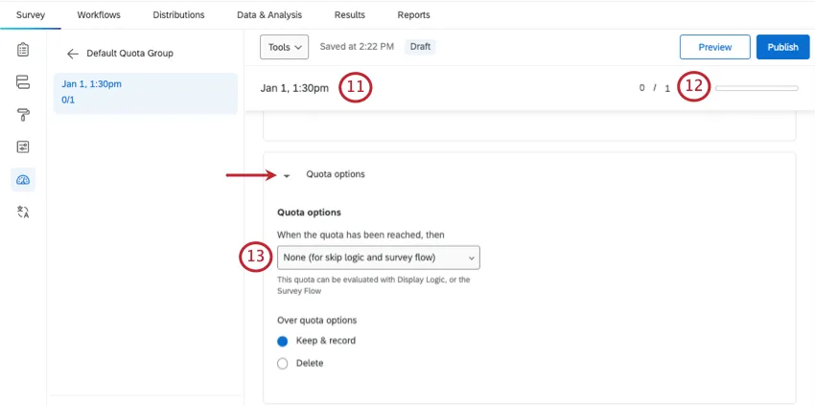
Task: Select the Quotas gauge icon
Action: point(23,179)
